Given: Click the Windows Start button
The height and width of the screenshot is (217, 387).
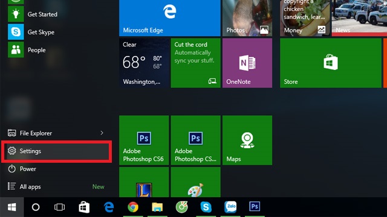Looking at the screenshot, I should click(12, 207).
